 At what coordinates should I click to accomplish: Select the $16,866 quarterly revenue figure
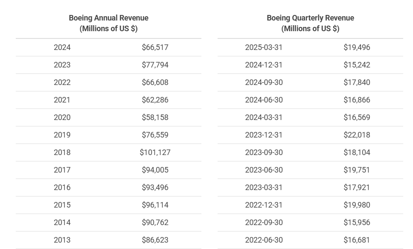coord(357,100)
